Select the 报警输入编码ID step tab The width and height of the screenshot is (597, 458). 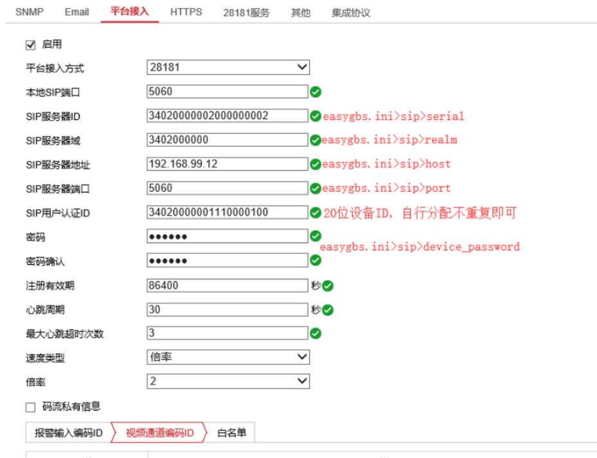pyautogui.click(x=69, y=432)
